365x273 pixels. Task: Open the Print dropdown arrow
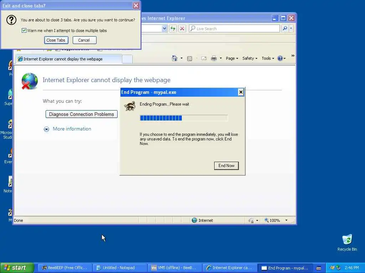click(x=221, y=58)
